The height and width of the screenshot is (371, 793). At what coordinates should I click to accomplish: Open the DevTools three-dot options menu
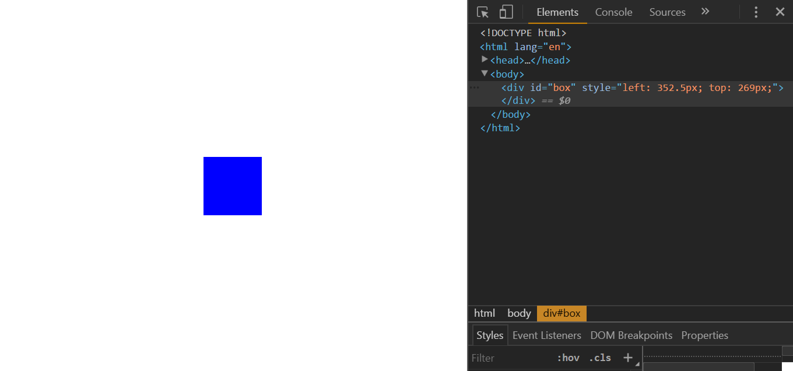(x=756, y=12)
